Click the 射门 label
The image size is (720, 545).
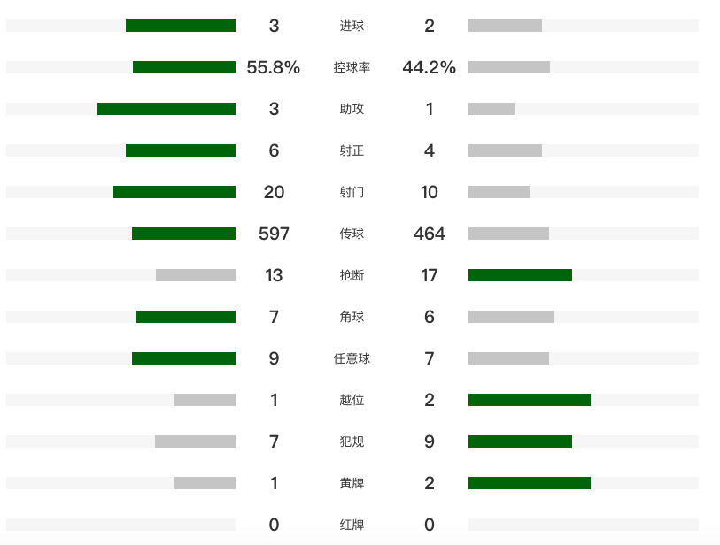(352, 192)
